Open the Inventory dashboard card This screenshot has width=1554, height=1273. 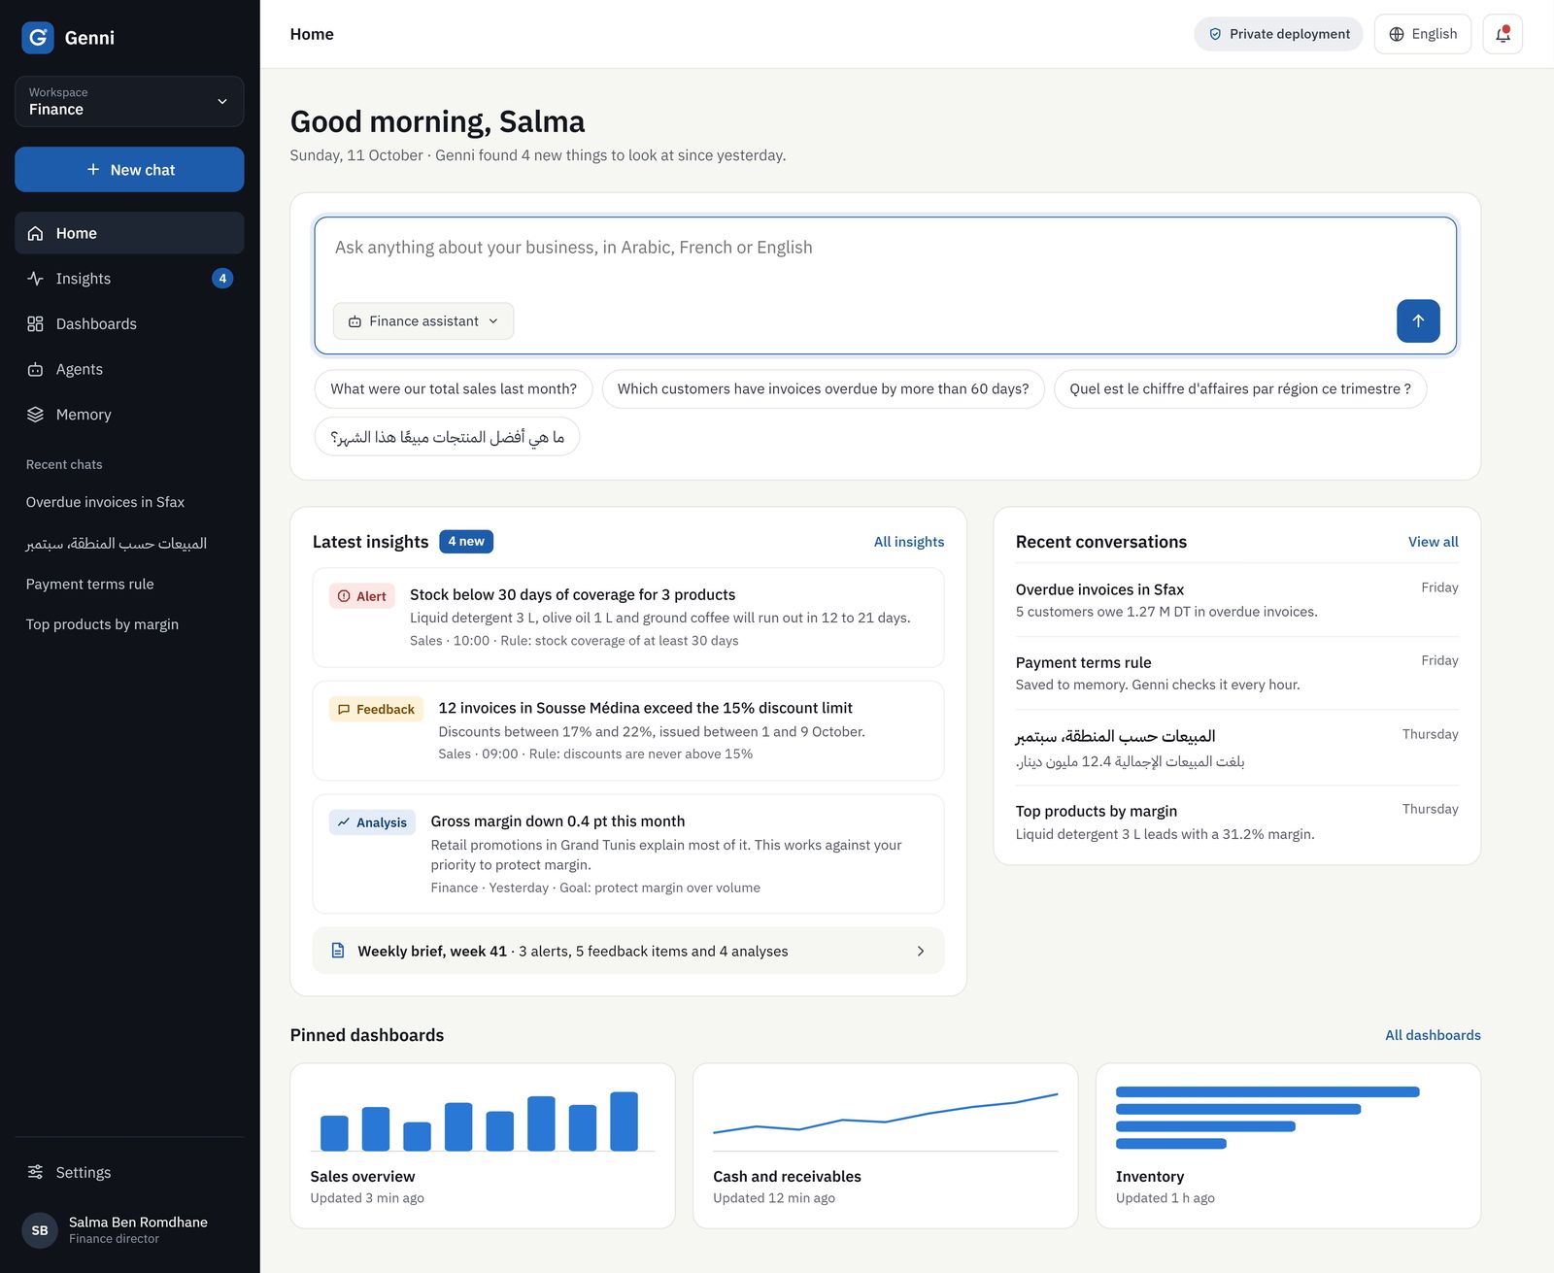(1288, 1146)
